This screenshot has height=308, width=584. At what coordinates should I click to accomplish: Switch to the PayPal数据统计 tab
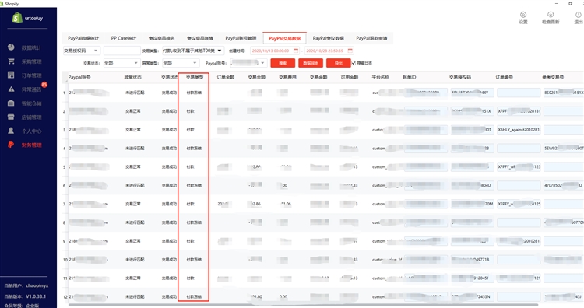pos(83,38)
